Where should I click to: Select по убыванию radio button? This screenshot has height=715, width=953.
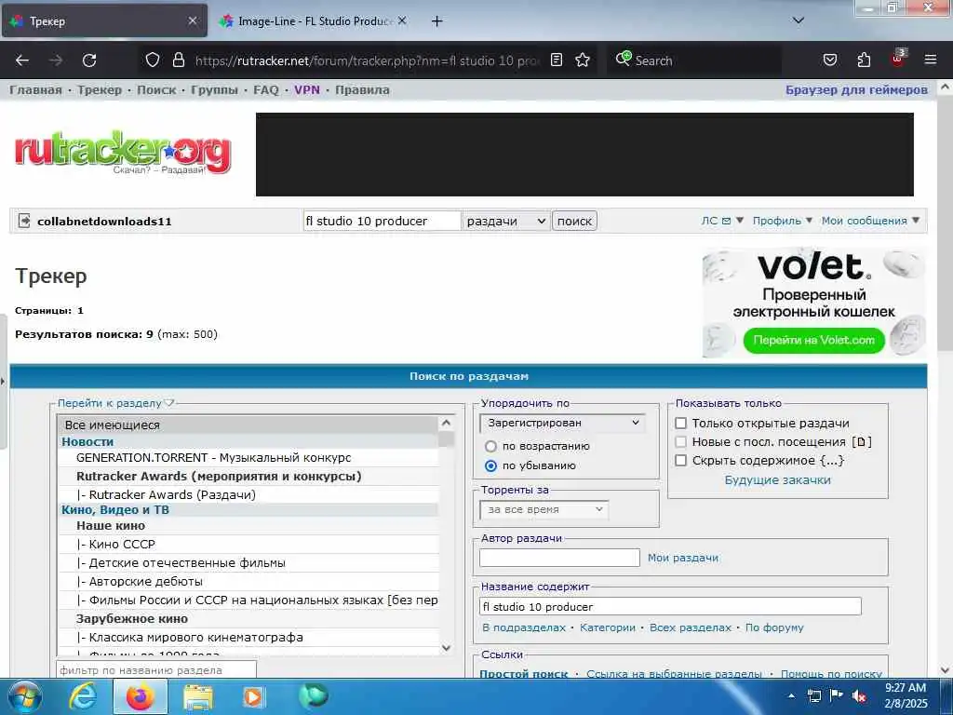click(491, 465)
